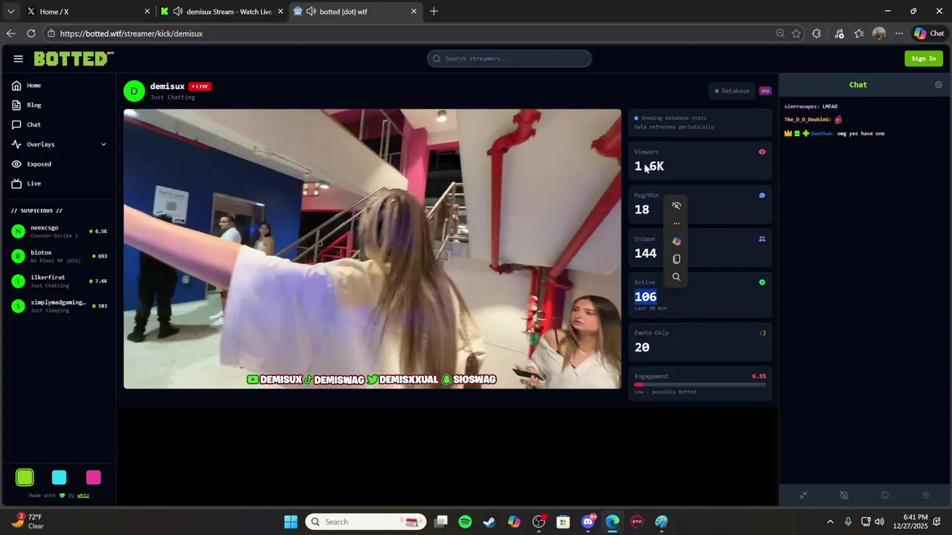Open the hamburger menu beside BOTTED logo

pyautogui.click(x=18, y=59)
